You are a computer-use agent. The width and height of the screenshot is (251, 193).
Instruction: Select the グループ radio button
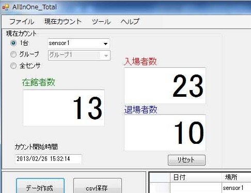pyautogui.click(x=13, y=54)
